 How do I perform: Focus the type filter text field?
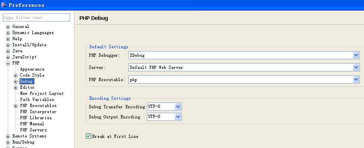pos(36,17)
